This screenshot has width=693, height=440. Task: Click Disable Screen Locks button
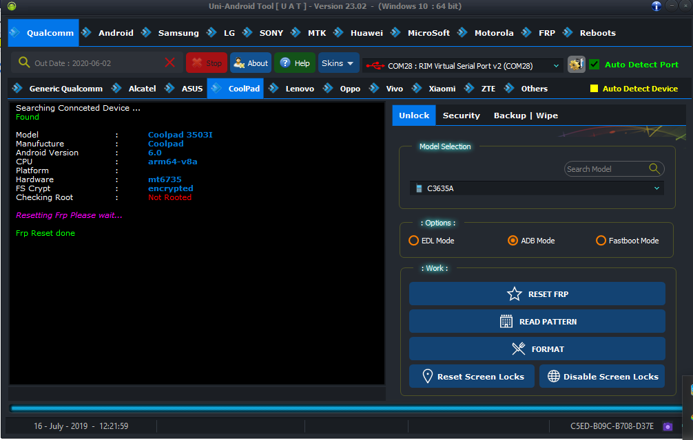602,377
